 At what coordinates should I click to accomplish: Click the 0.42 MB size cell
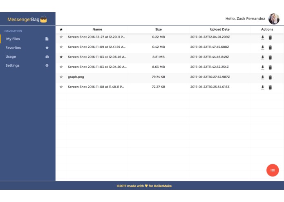(x=159, y=47)
